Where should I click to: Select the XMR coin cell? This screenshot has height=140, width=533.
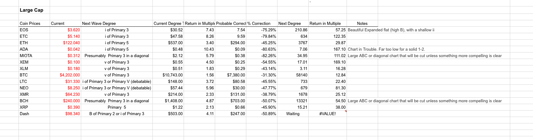pos(34,94)
